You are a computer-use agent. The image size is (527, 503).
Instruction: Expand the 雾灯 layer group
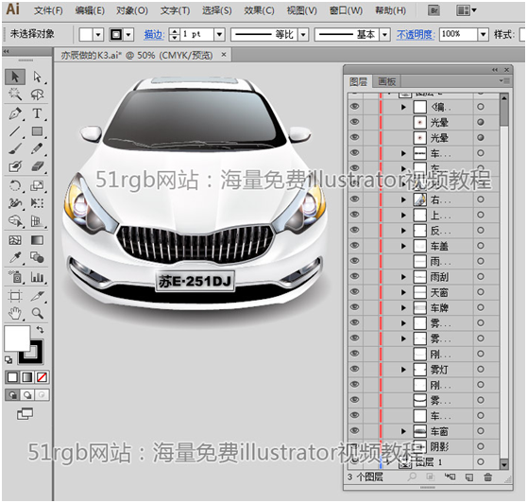point(403,370)
